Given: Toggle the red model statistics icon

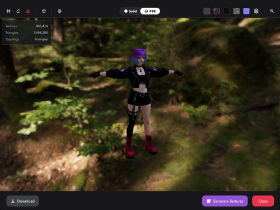Looking at the screenshot, I should pos(28,11).
